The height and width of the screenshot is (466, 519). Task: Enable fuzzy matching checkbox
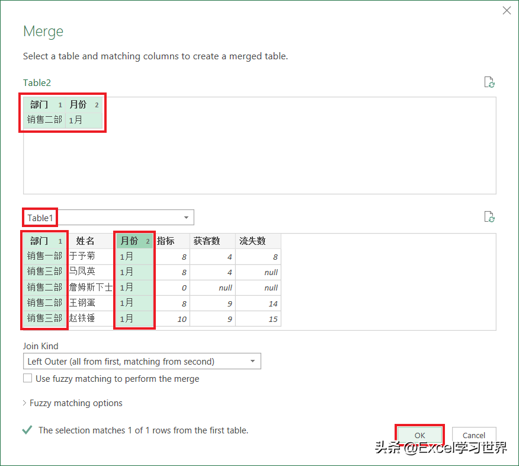click(27, 378)
